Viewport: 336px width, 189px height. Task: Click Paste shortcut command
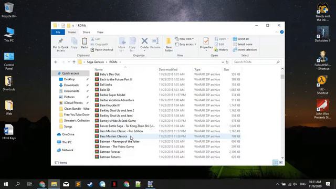[x=102, y=50]
